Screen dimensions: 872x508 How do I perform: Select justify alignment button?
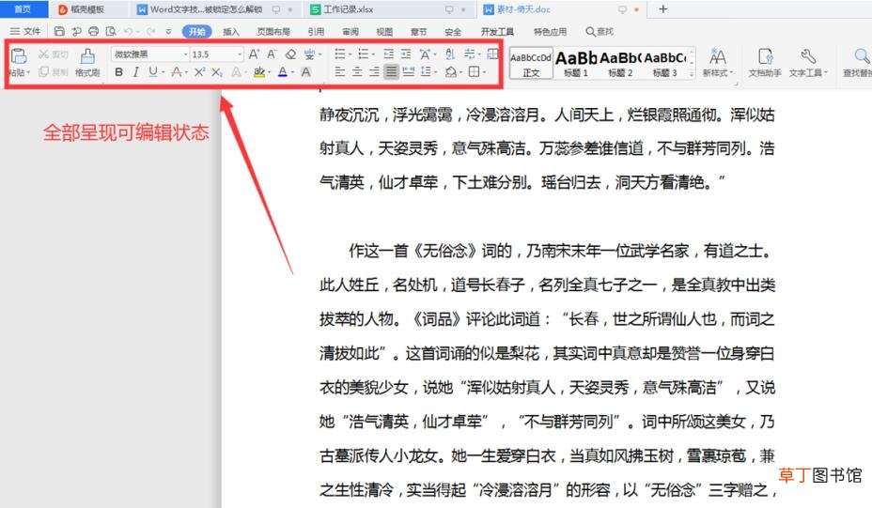click(x=392, y=71)
